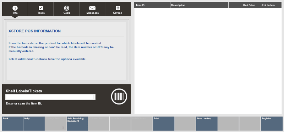Select the # of Labels column header
Image resolution: width=284 pixels, height=132 pixels.
coord(269,5)
